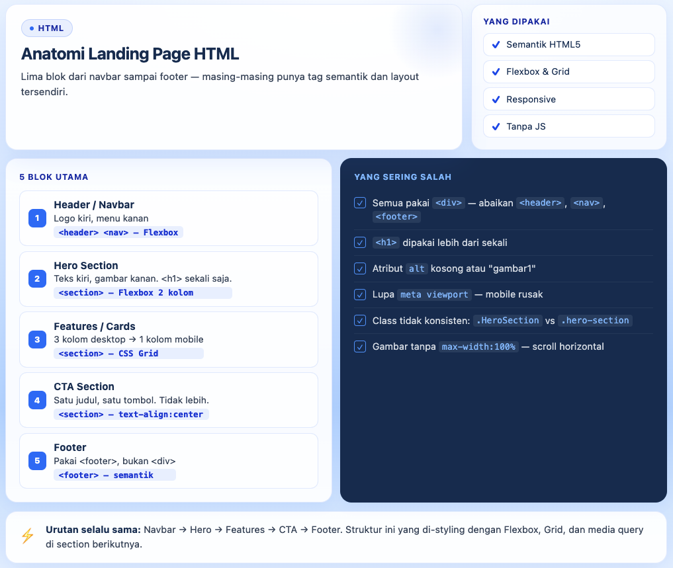This screenshot has height=568, width=673.
Task: Click the '<header> <nav> — Flexbox' code chip
Action: coord(118,232)
